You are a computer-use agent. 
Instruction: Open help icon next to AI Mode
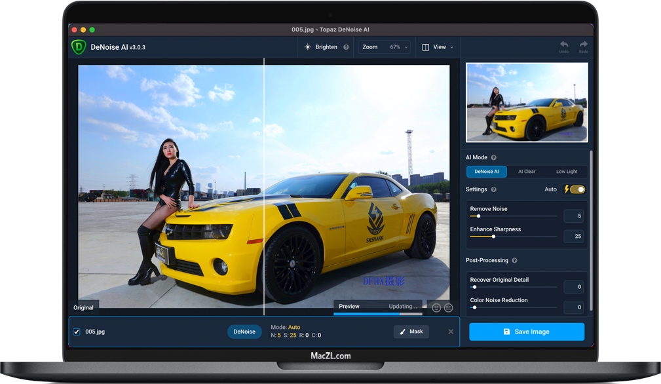[494, 157]
